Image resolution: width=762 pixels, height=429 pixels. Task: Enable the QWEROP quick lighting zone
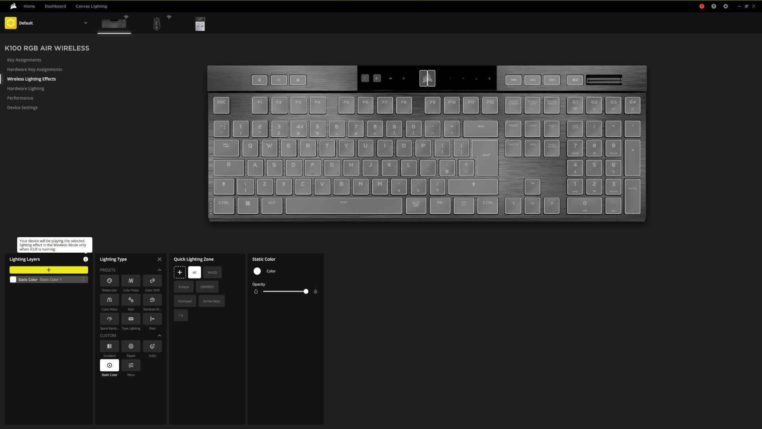click(207, 286)
